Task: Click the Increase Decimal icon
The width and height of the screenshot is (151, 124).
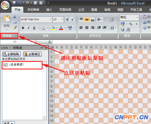Action: (x=123, y=30)
